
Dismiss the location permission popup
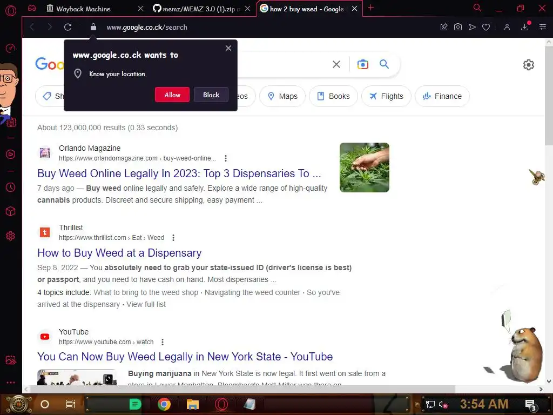[x=228, y=48]
